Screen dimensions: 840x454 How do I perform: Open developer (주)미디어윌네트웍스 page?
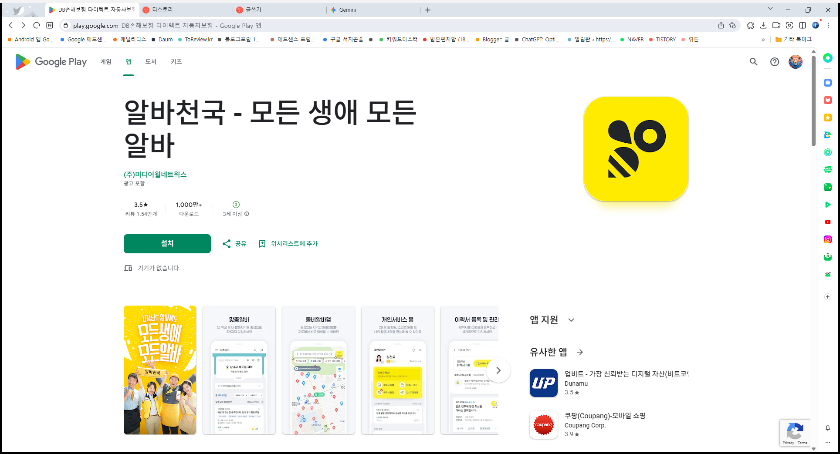[x=155, y=175]
